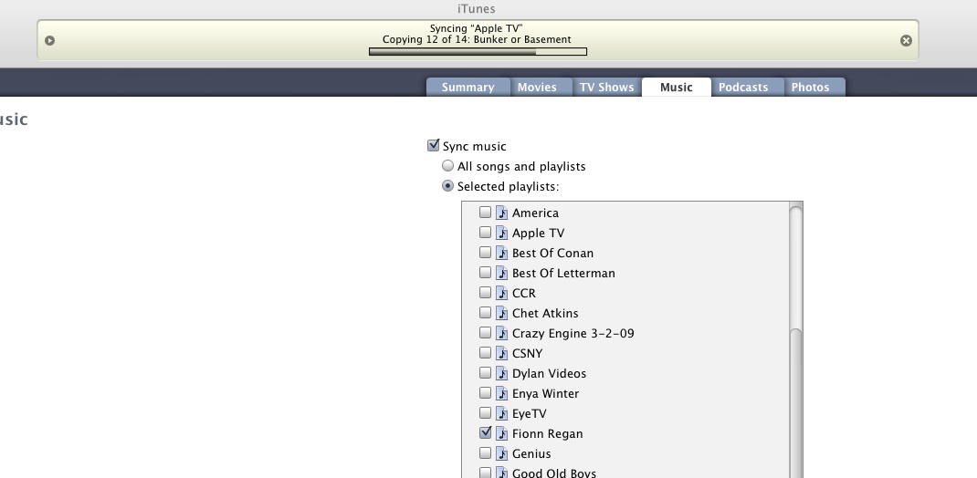Uncheck the Fionn Regan playlist checkbox
Viewport: 977px width, 478px height.
click(485, 432)
